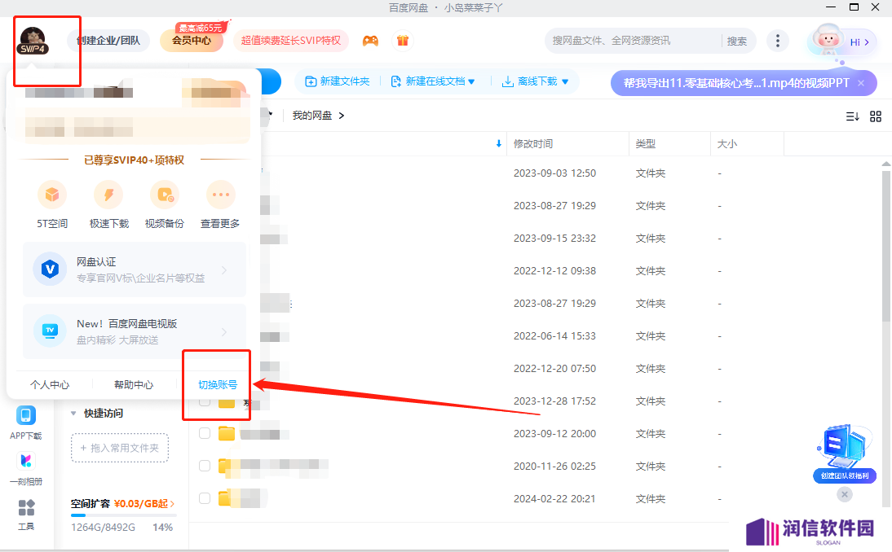Choose 切换账号 to switch accounts
Image resolution: width=892 pixels, height=552 pixels.
tap(218, 384)
